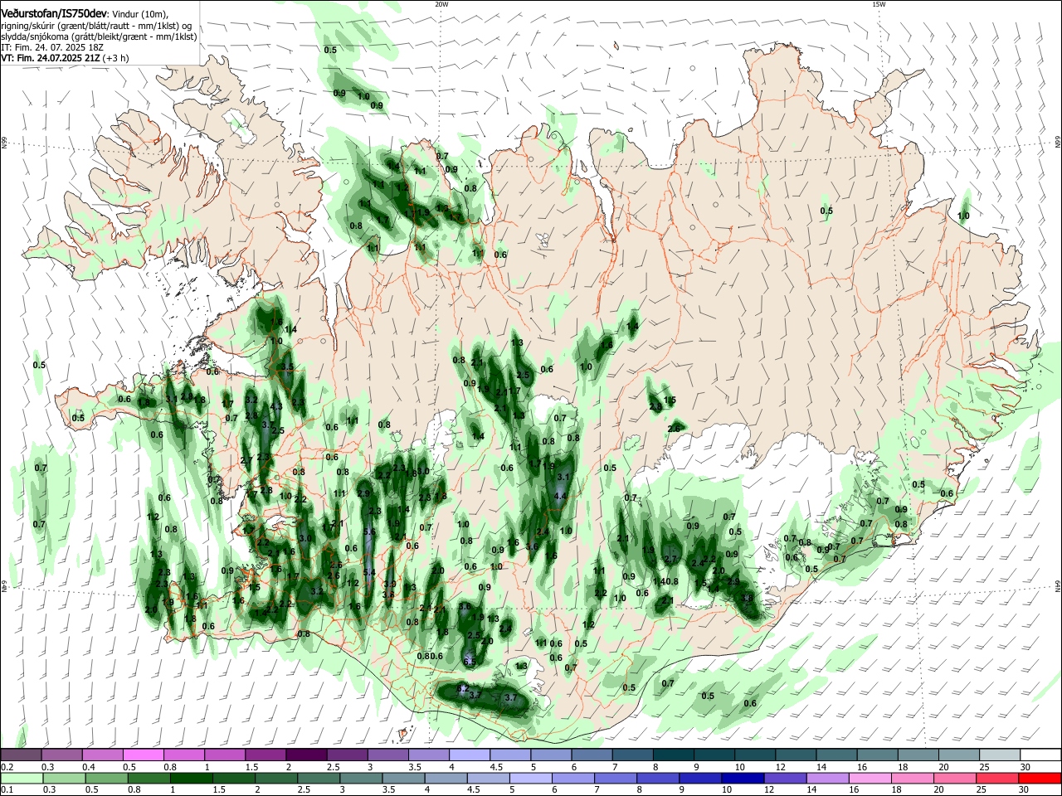Select the 3.5 grey-blue swatch in lower legend row
Screen dimensions: 1062x796
point(402,778)
